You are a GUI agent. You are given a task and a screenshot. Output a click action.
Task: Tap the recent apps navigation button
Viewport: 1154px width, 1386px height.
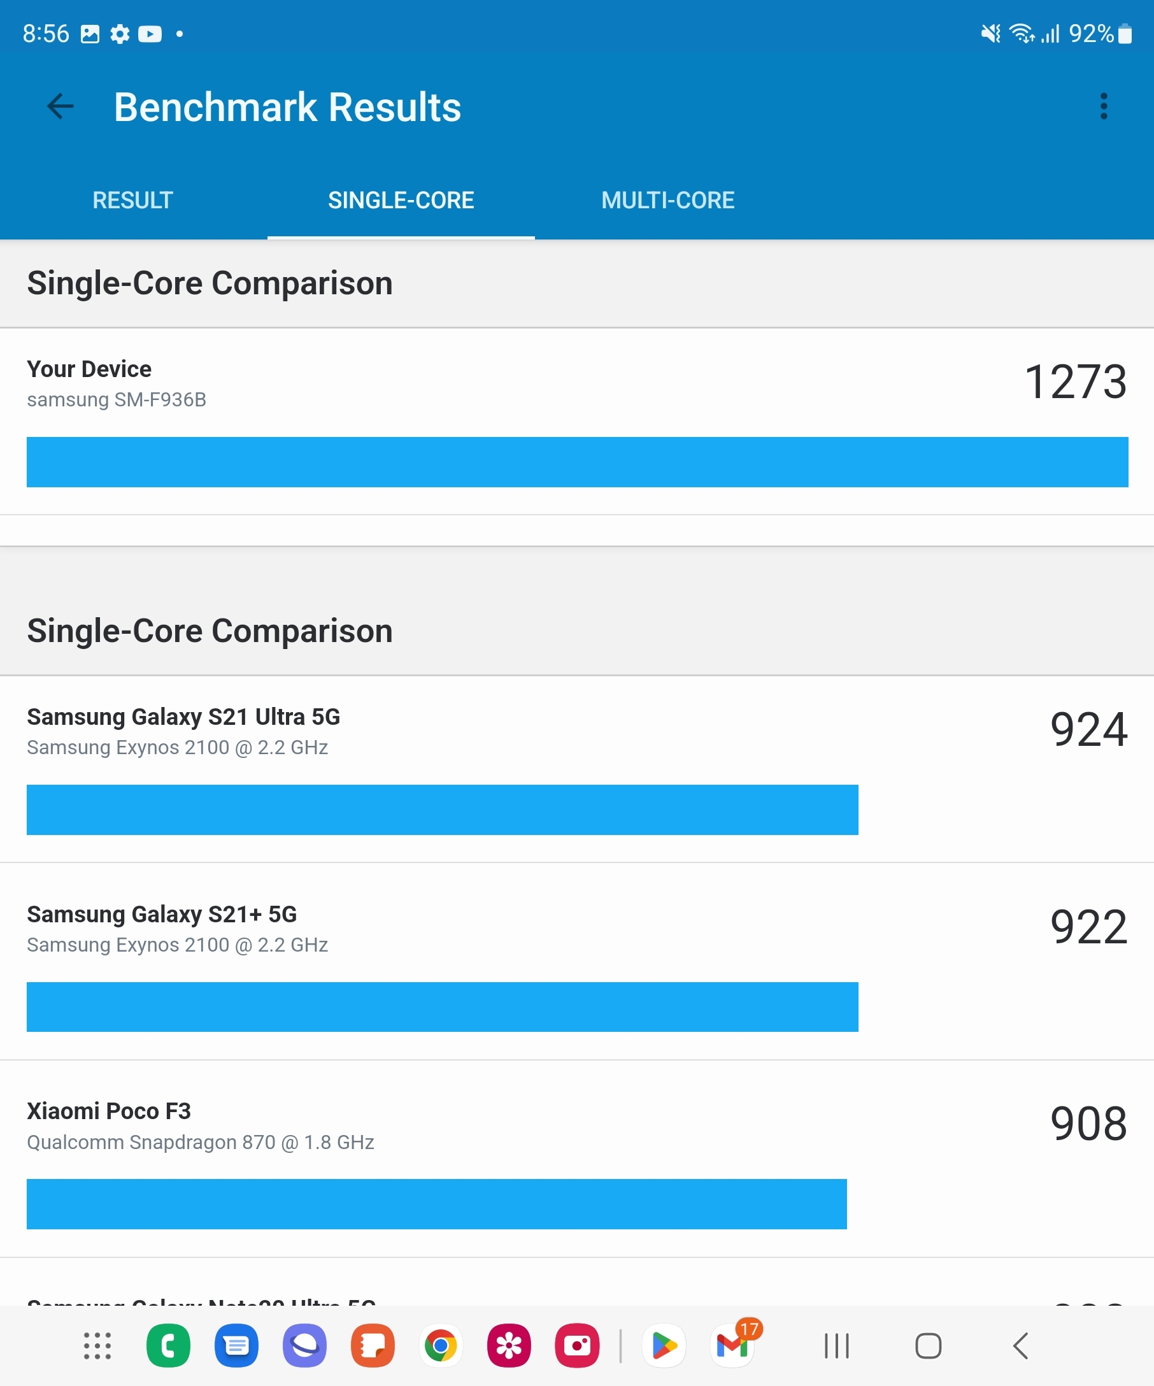coord(837,1346)
